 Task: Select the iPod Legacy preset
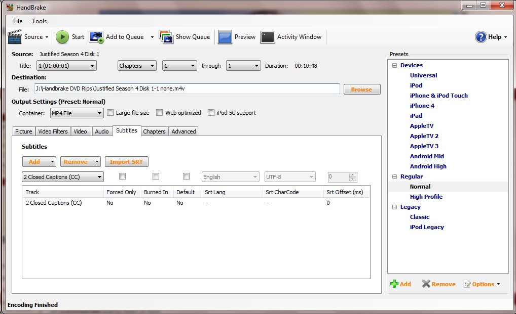[x=427, y=227]
